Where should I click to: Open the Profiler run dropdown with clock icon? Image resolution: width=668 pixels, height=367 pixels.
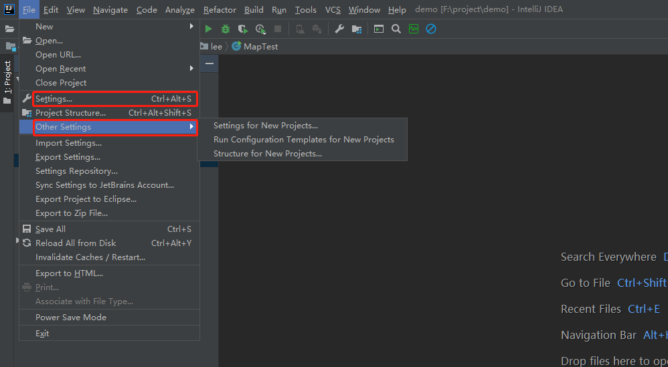tap(260, 29)
